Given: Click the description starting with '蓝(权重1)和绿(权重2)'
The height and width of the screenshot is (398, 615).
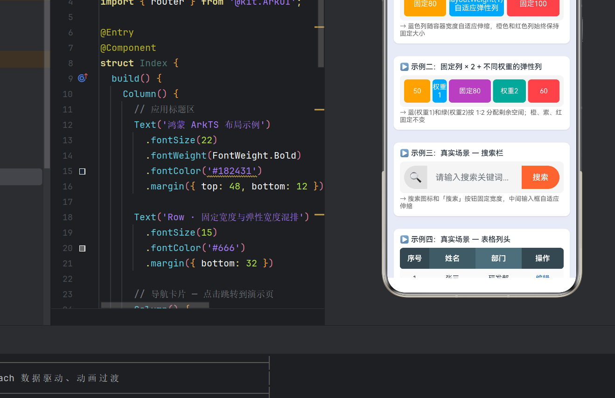Looking at the screenshot, I should (x=481, y=116).
